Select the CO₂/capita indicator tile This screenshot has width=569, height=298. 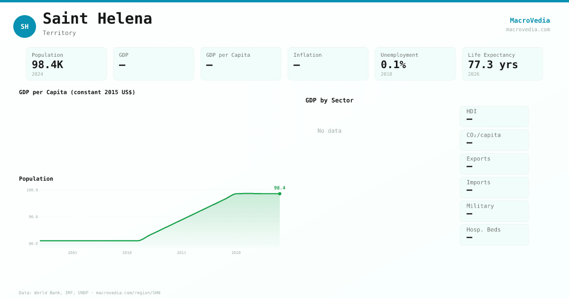pyautogui.click(x=494, y=140)
